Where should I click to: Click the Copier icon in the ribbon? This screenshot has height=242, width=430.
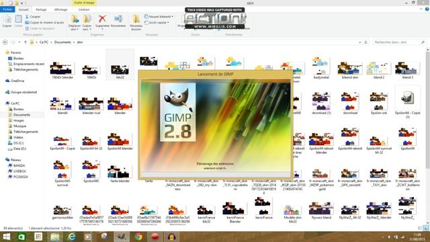coord(7,21)
